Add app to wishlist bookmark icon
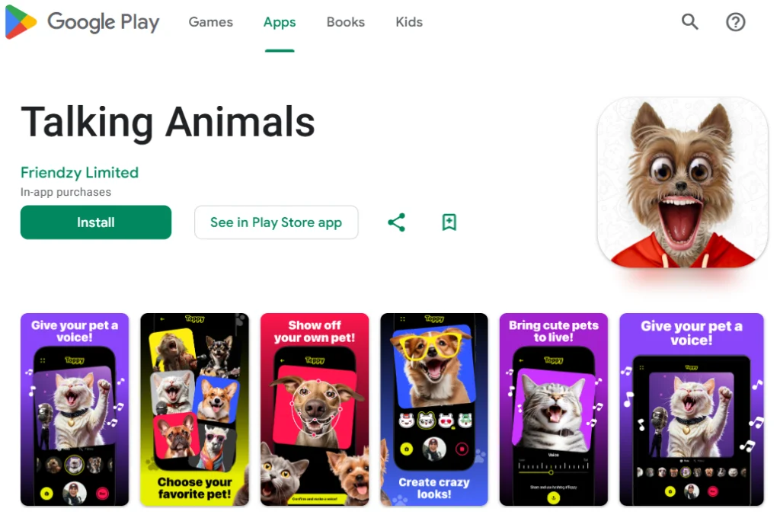 449,222
